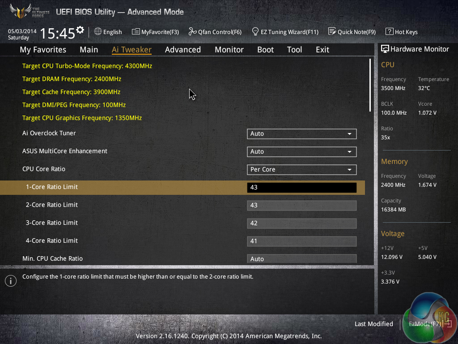Click the Hardware Monitor screen icon
The height and width of the screenshot is (344, 458).
(385, 49)
